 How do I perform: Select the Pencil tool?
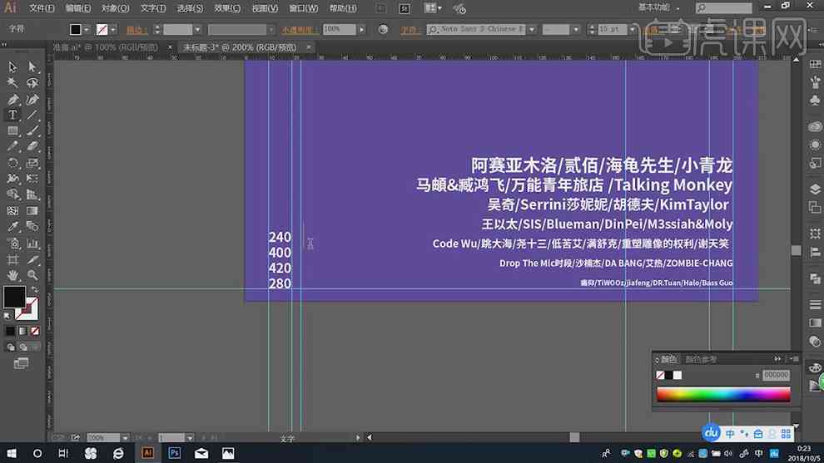(12, 146)
